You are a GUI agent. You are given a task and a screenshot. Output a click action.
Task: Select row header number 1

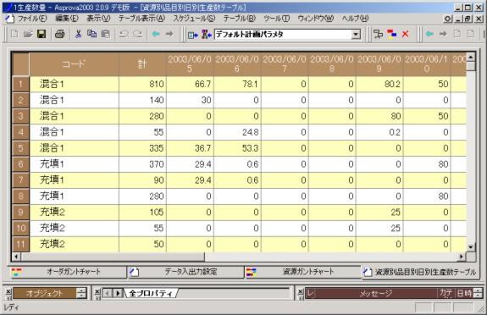click(20, 84)
